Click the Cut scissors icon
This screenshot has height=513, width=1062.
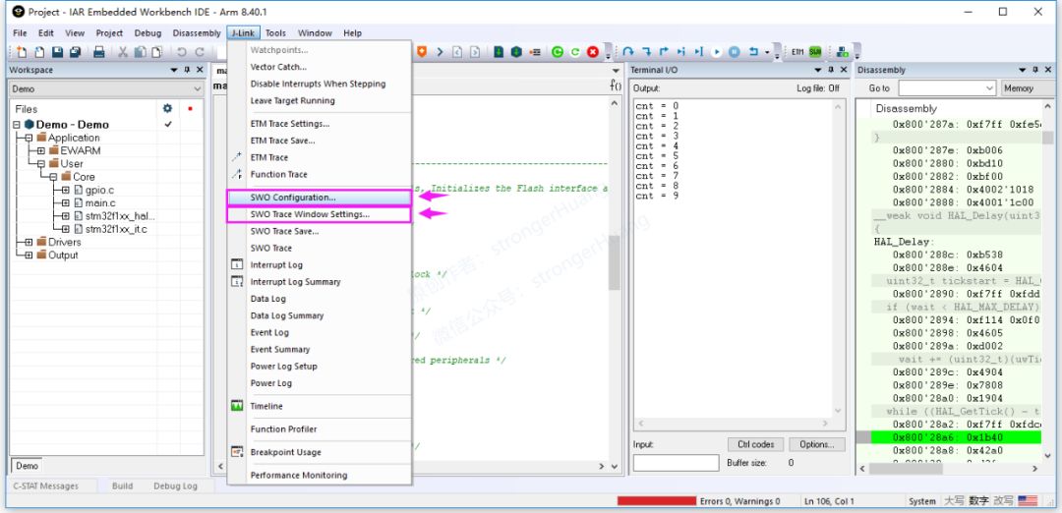pos(123,52)
